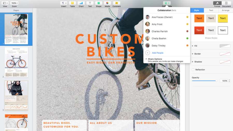
Task: Click Charles Parrish's avatar
Action: [x=147, y=31]
